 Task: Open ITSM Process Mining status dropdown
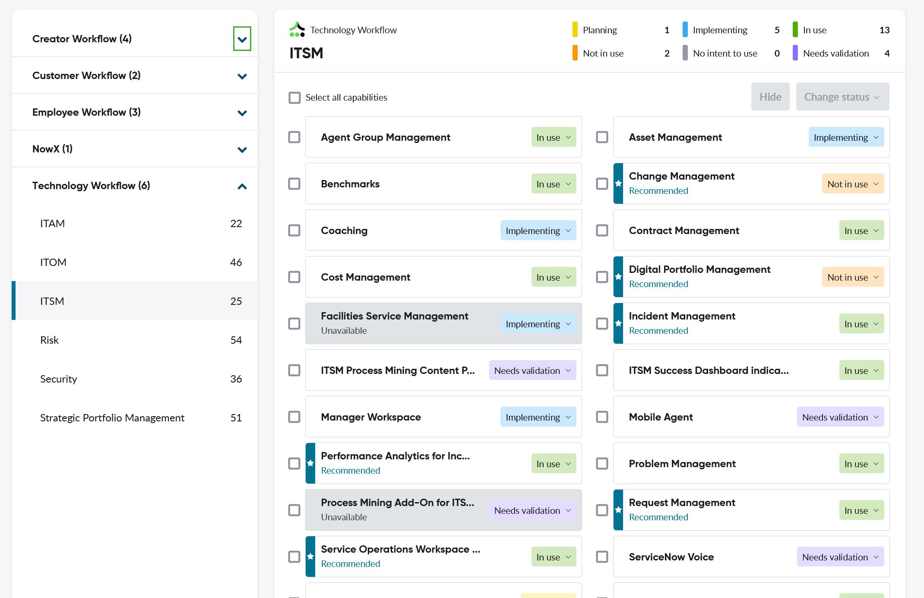tap(532, 370)
